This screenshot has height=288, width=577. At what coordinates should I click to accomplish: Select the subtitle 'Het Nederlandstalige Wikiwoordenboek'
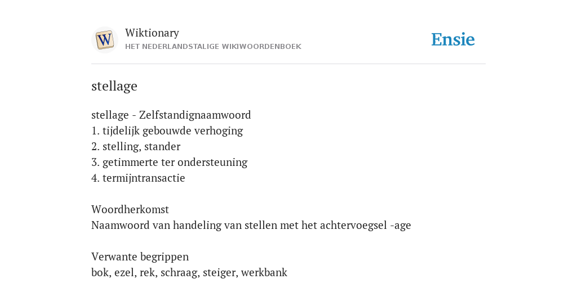[x=213, y=47]
